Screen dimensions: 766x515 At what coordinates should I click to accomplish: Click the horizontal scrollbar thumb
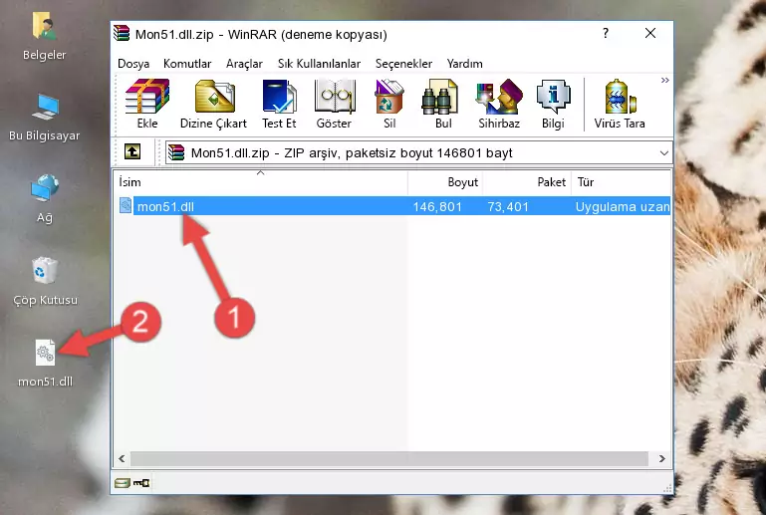(x=388, y=458)
